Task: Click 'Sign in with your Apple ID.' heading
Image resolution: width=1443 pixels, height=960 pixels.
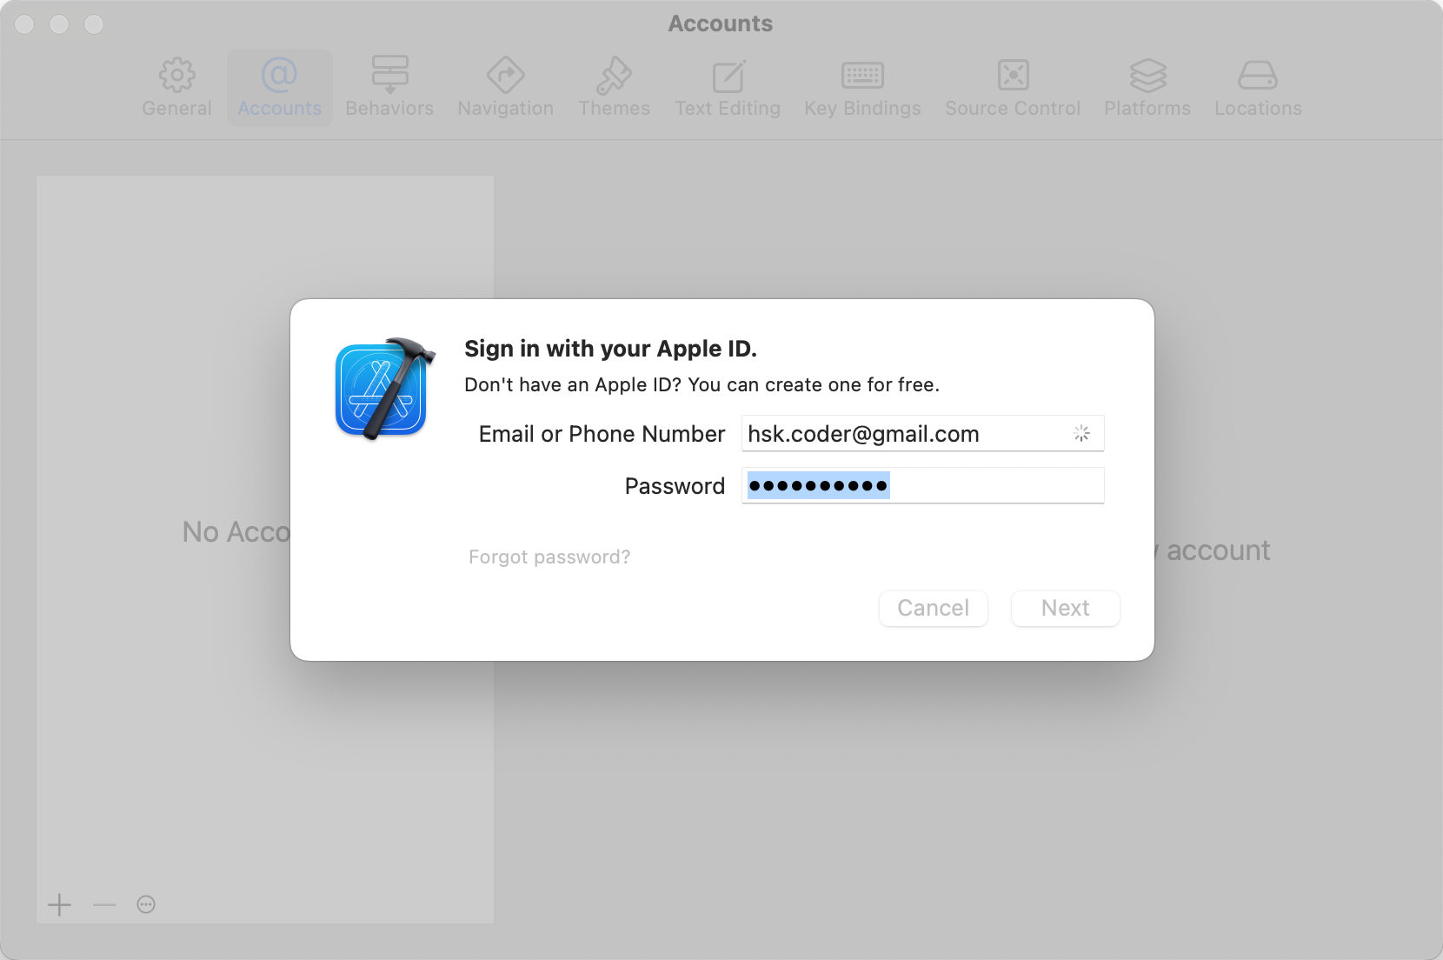Action: coord(611,349)
